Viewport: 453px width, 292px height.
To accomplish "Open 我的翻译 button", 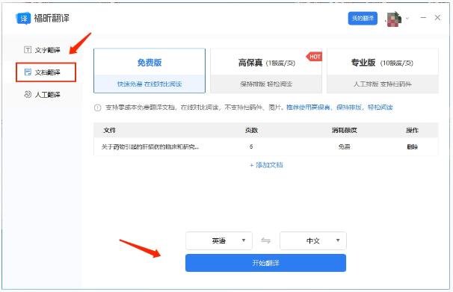I will tap(363, 19).
